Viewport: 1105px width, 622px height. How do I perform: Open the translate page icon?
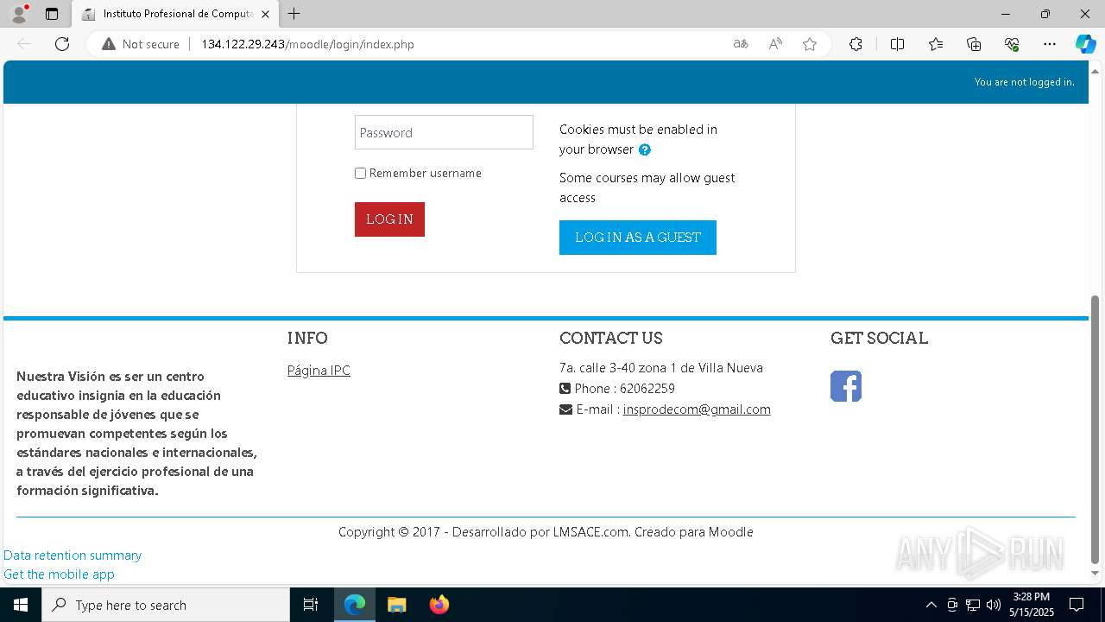coord(741,44)
